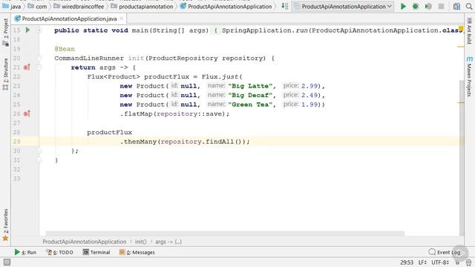
Task: Open the 6: TODO tool window
Action: [59, 252]
